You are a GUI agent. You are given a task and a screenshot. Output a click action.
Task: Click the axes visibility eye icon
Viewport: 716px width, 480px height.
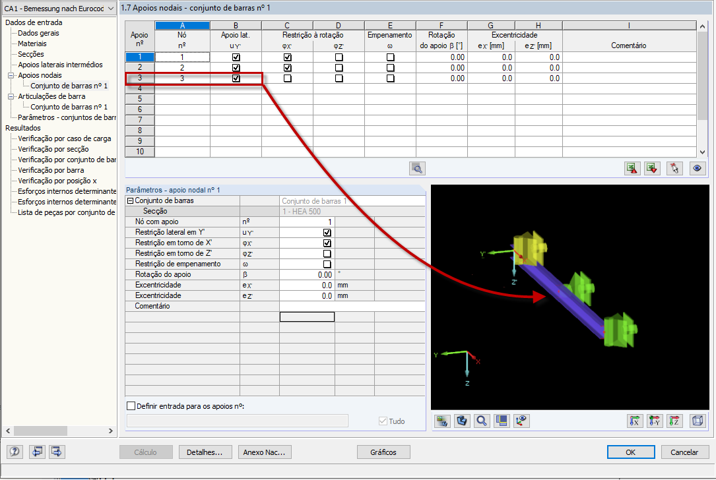click(x=521, y=421)
